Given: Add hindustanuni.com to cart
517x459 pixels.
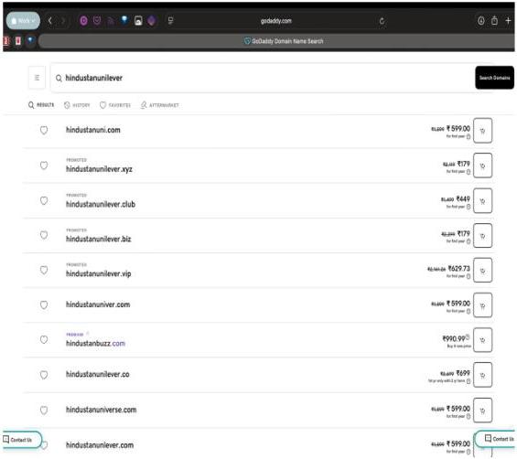Looking at the screenshot, I should tap(482, 131).
